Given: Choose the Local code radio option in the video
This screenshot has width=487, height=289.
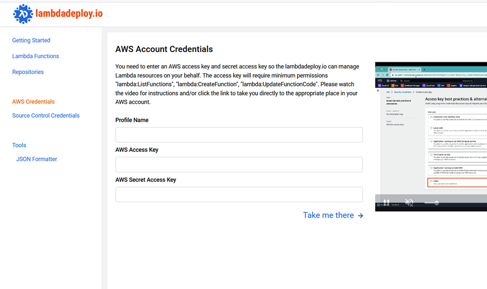Looking at the screenshot, I should pyautogui.click(x=431, y=128).
